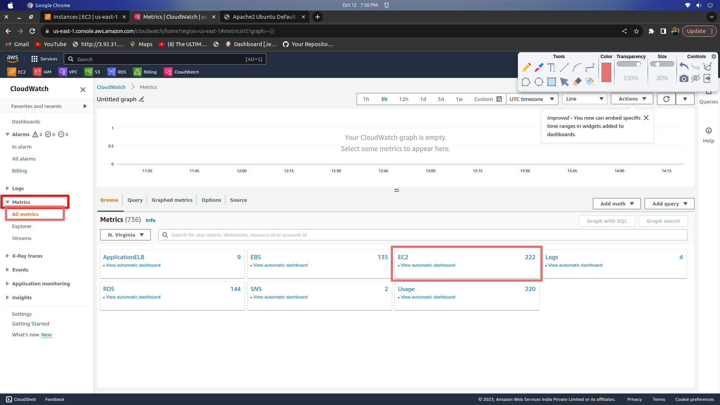Image resolution: width=720 pixels, height=405 pixels.
Task: Open the EC2 metrics namespace
Action: coord(403,257)
